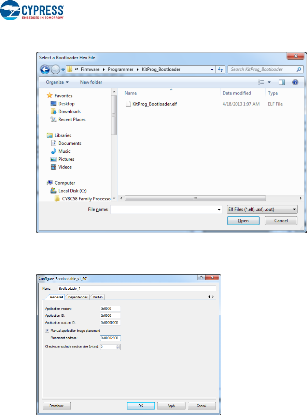Screen dimensions: 307x415
Task: Open the change view icon
Action: [262, 82]
